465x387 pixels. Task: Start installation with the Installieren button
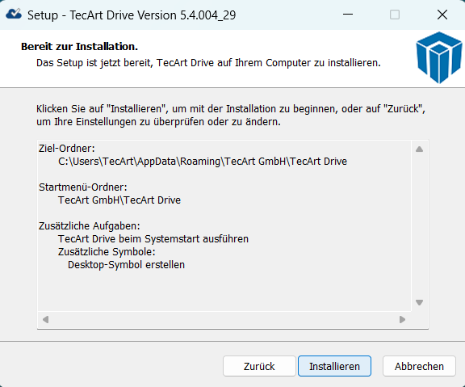pyautogui.click(x=334, y=366)
